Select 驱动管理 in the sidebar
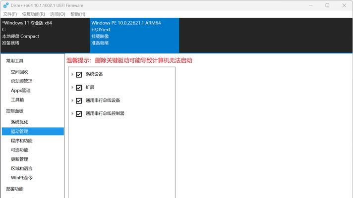 pyautogui.click(x=33, y=131)
